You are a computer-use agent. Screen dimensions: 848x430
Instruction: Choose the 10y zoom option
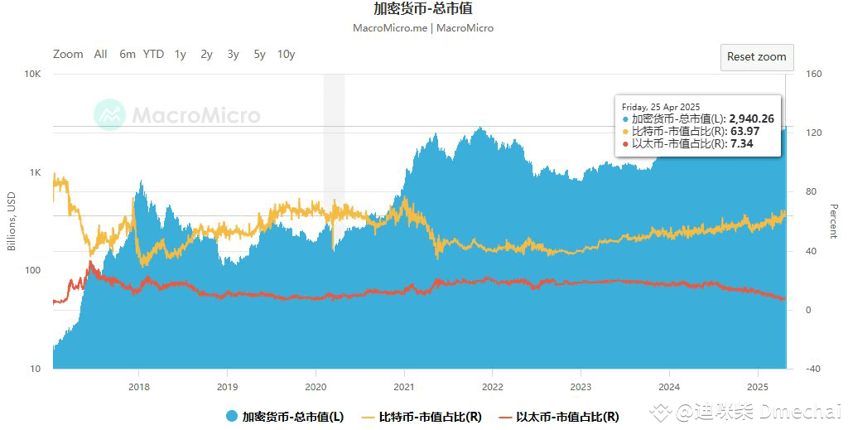point(286,54)
